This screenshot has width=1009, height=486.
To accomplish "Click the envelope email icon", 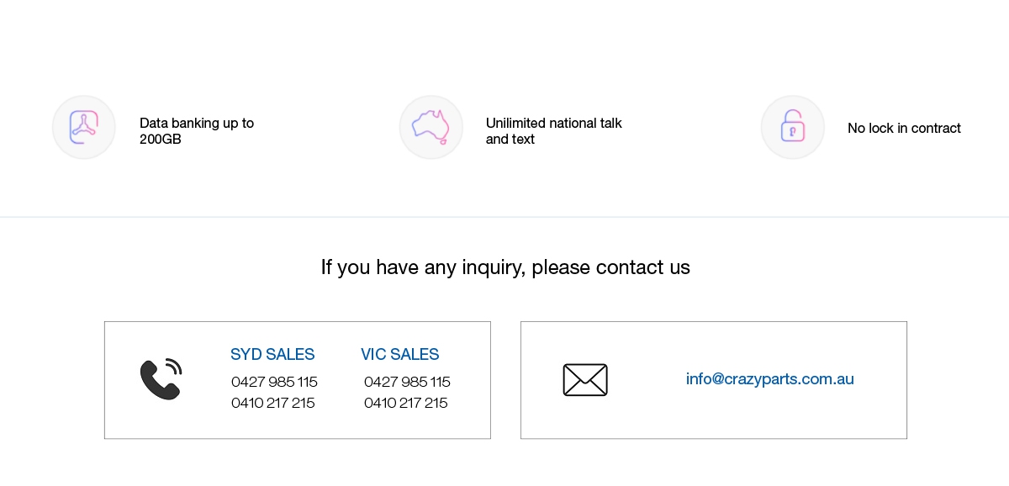I will tap(585, 380).
